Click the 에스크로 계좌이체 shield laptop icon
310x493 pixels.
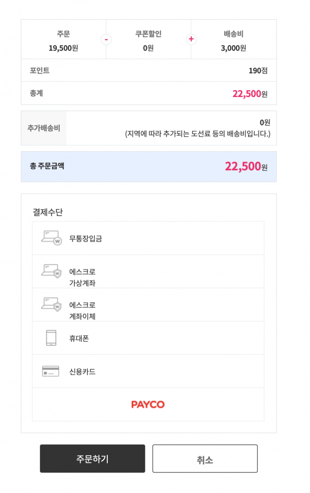coord(52,305)
